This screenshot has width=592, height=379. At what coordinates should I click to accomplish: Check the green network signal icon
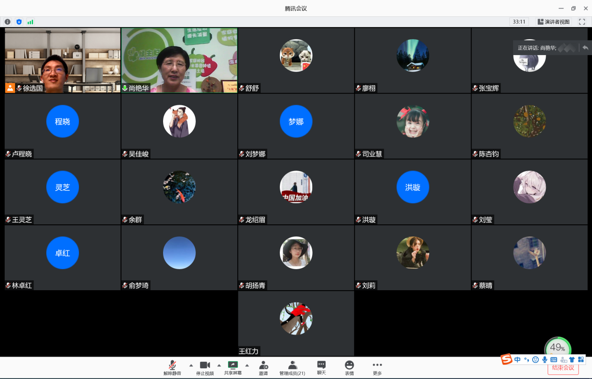(30, 21)
